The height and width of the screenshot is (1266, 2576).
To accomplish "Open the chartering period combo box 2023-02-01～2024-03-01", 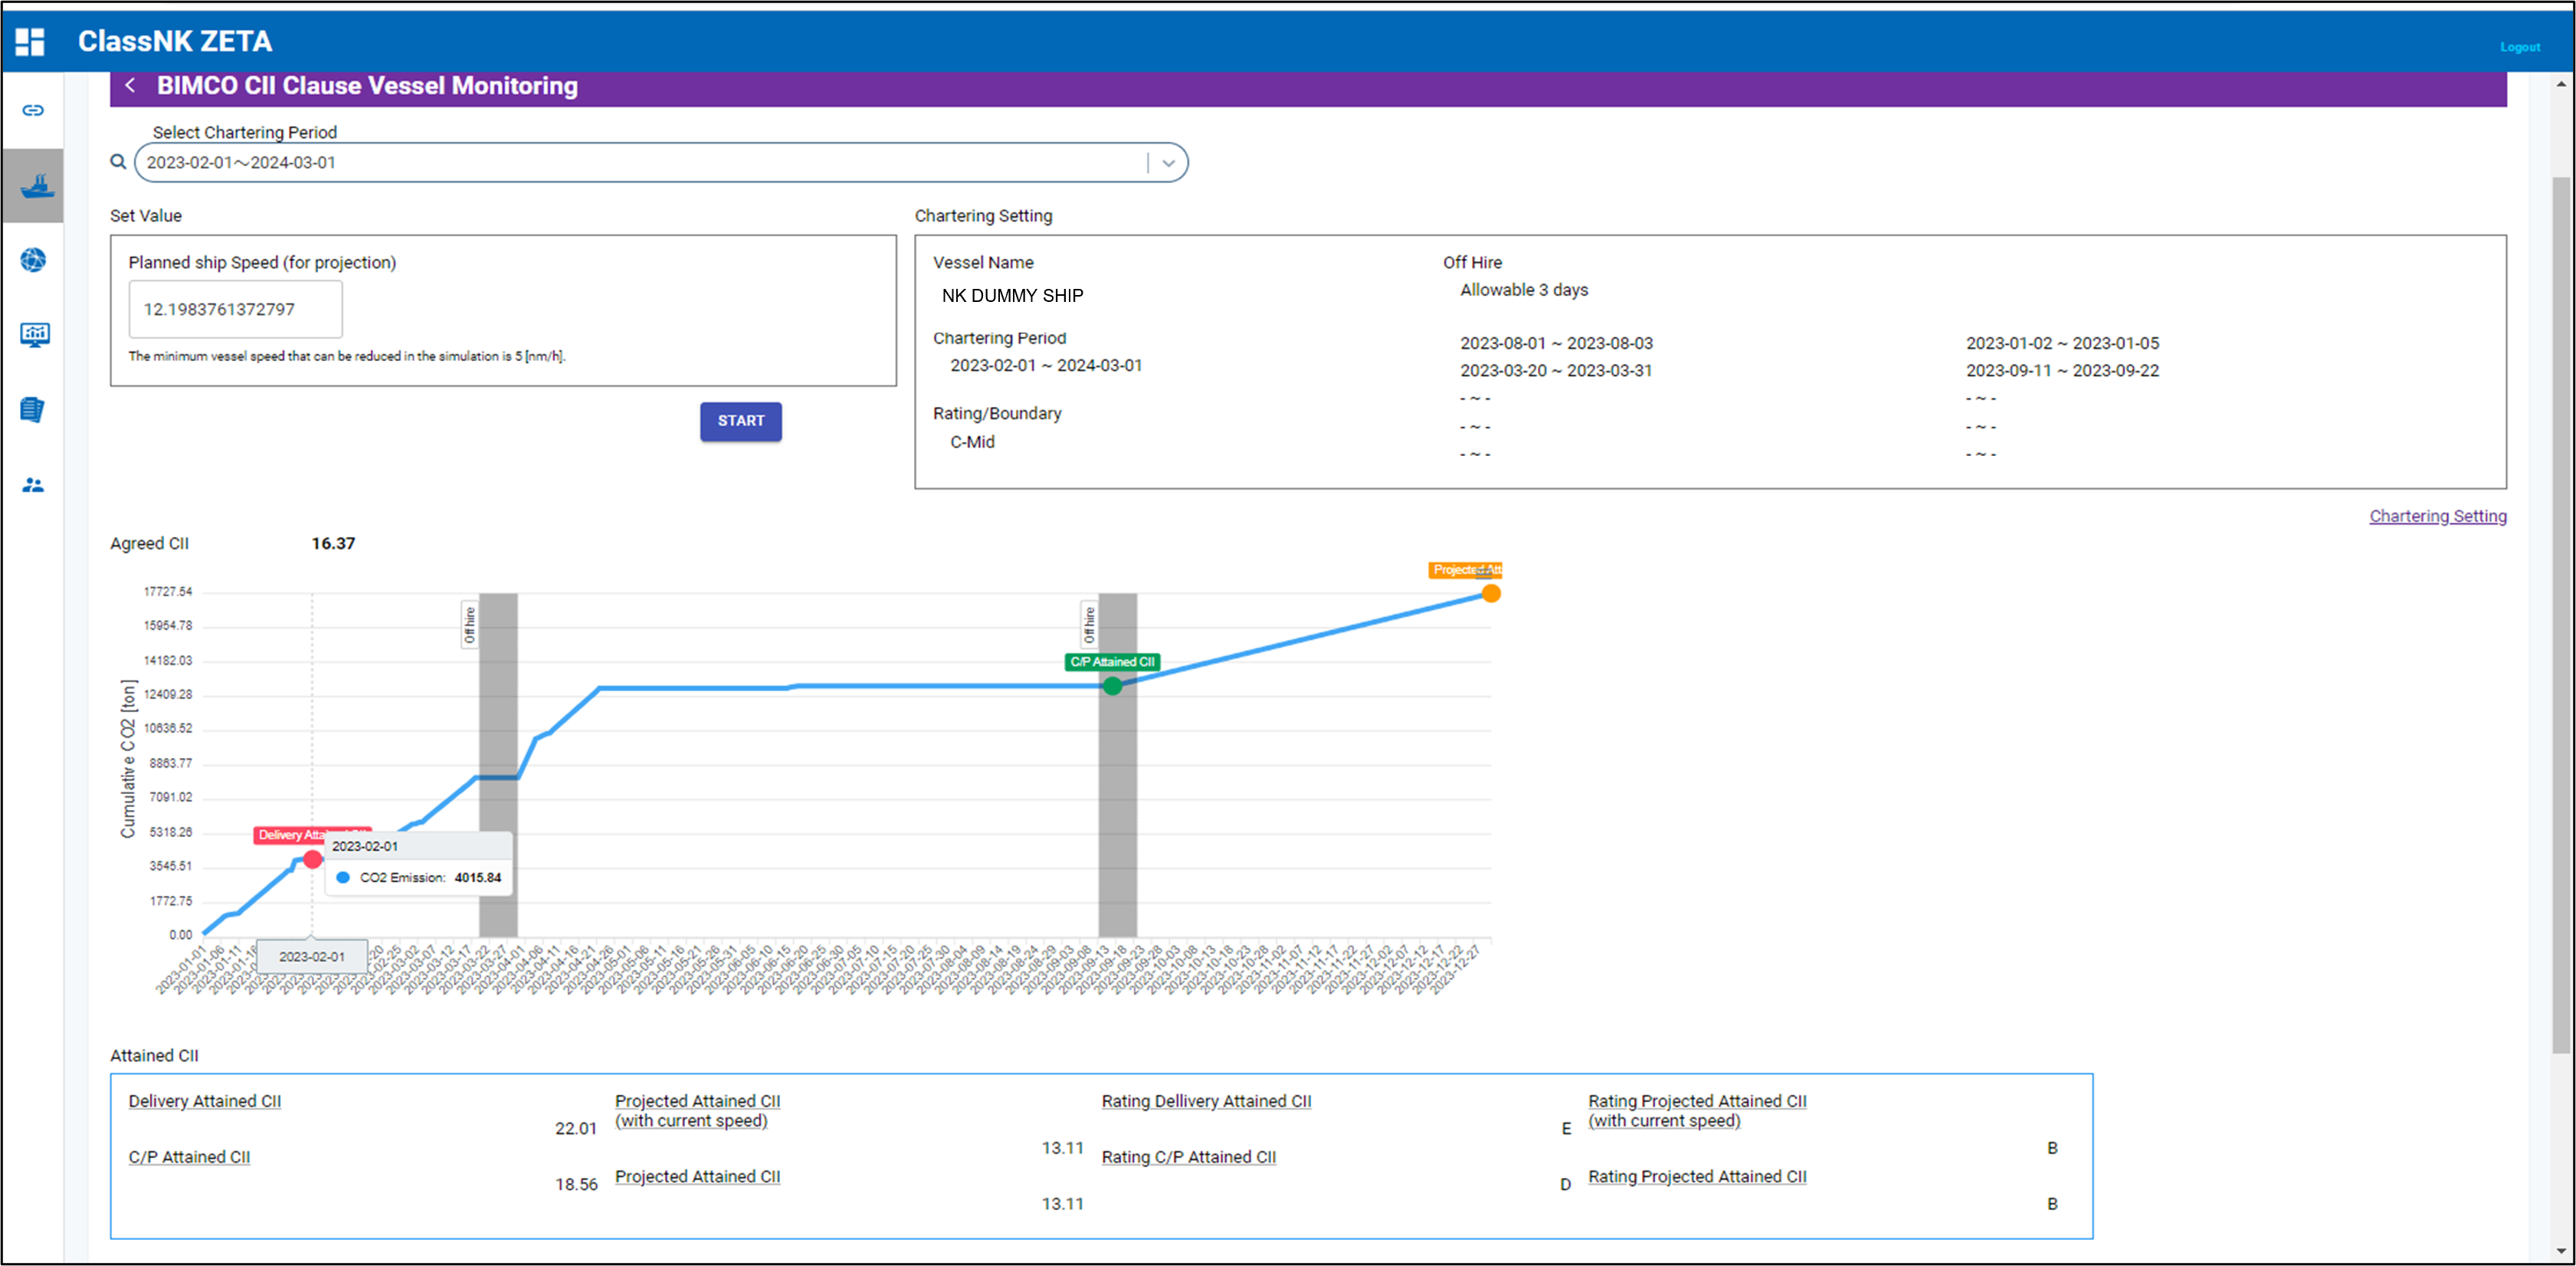I will pyautogui.click(x=661, y=163).
